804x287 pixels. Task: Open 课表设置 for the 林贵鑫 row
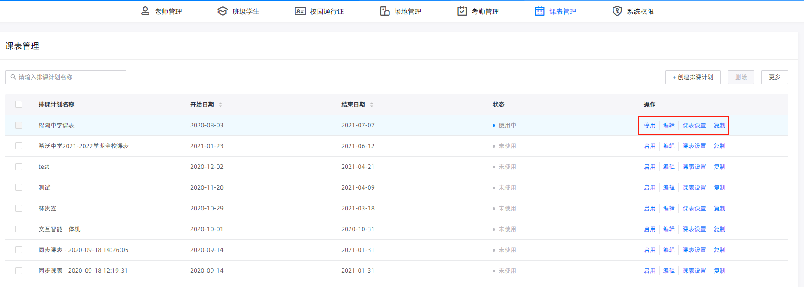click(694, 208)
